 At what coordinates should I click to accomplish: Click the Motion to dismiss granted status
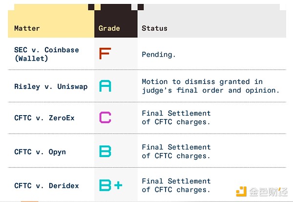pos(209,86)
